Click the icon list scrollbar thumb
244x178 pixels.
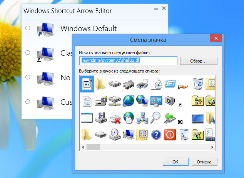click(93, 147)
